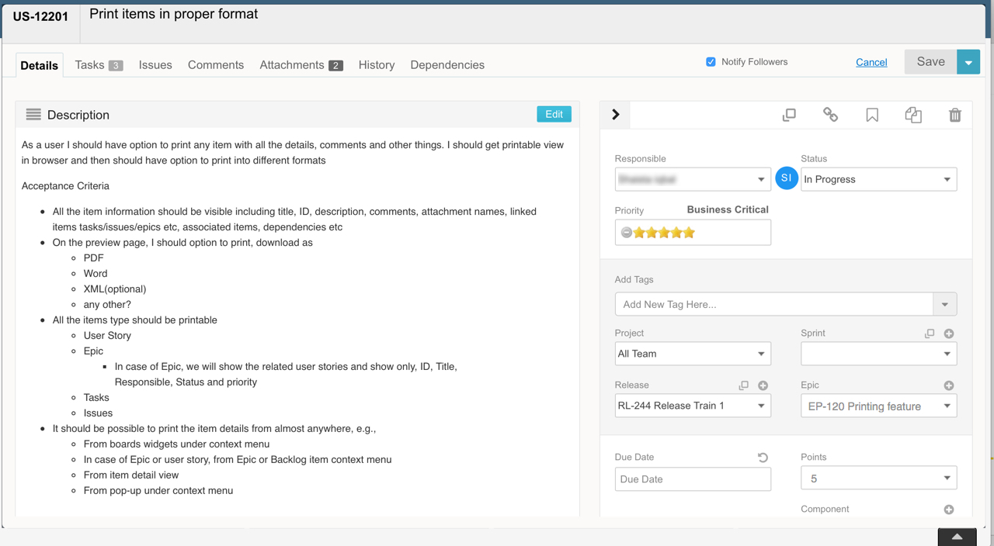Reset the Due Date using the revert icon

(761, 457)
